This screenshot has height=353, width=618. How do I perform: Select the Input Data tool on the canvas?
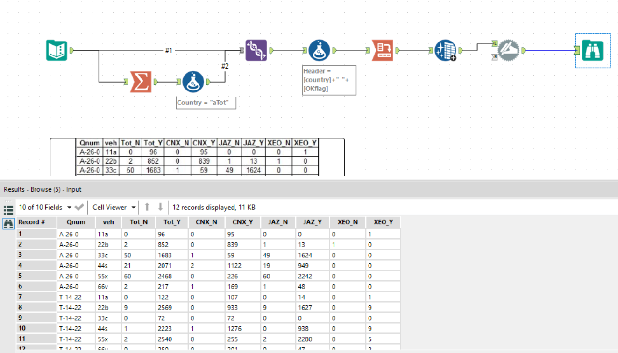(x=56, y=50)
